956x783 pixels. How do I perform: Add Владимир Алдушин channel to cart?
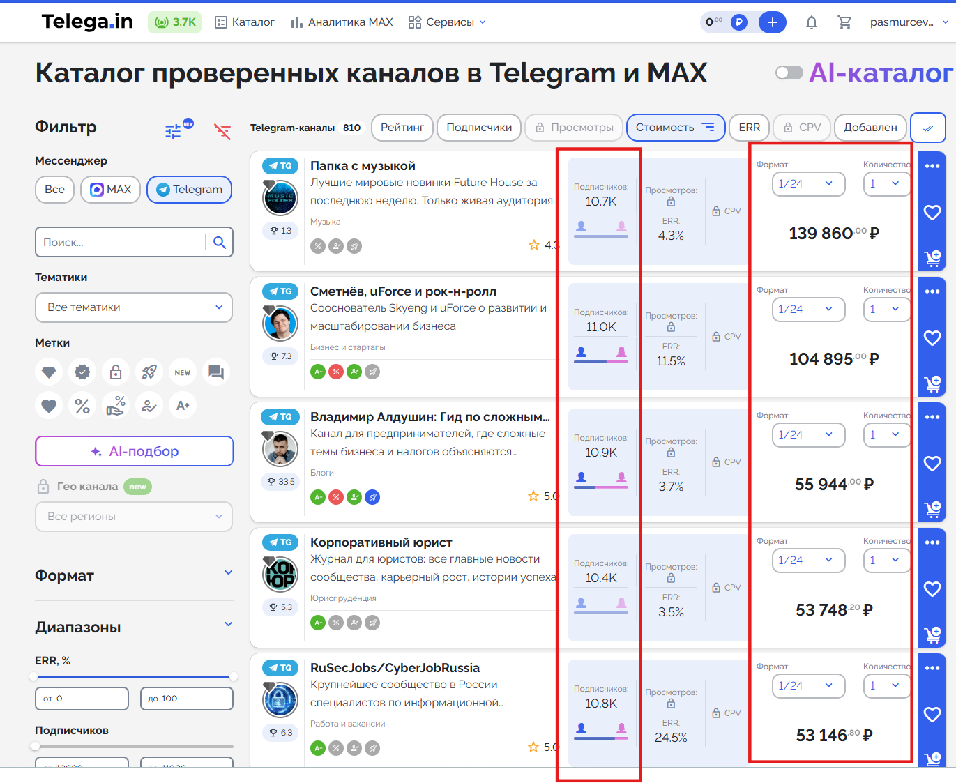[932, 510]
